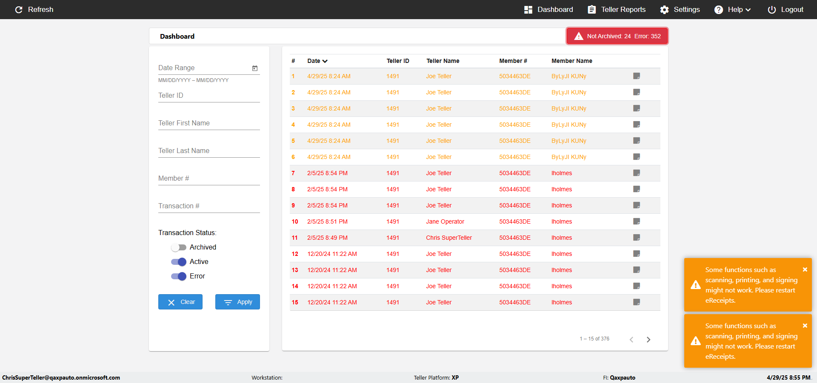
Task: Click the warning icon on lower notification
Action: [x=696, y=341]
